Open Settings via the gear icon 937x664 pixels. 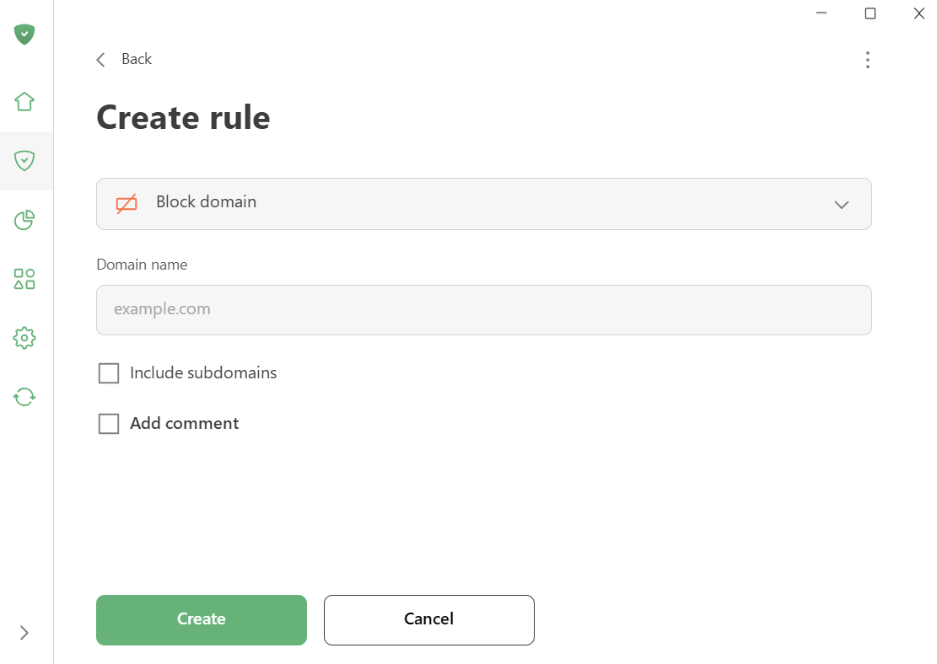pos(24,337)
